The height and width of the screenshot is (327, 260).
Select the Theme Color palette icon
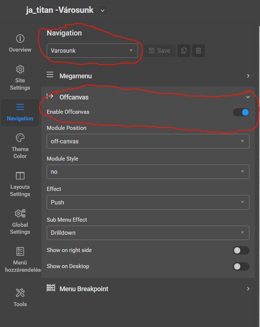coord(20,138)
